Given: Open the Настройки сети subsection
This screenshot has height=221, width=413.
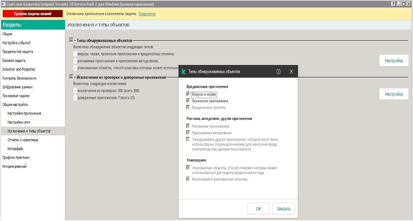Looking at the screenshot, I should tap(19, 122).
